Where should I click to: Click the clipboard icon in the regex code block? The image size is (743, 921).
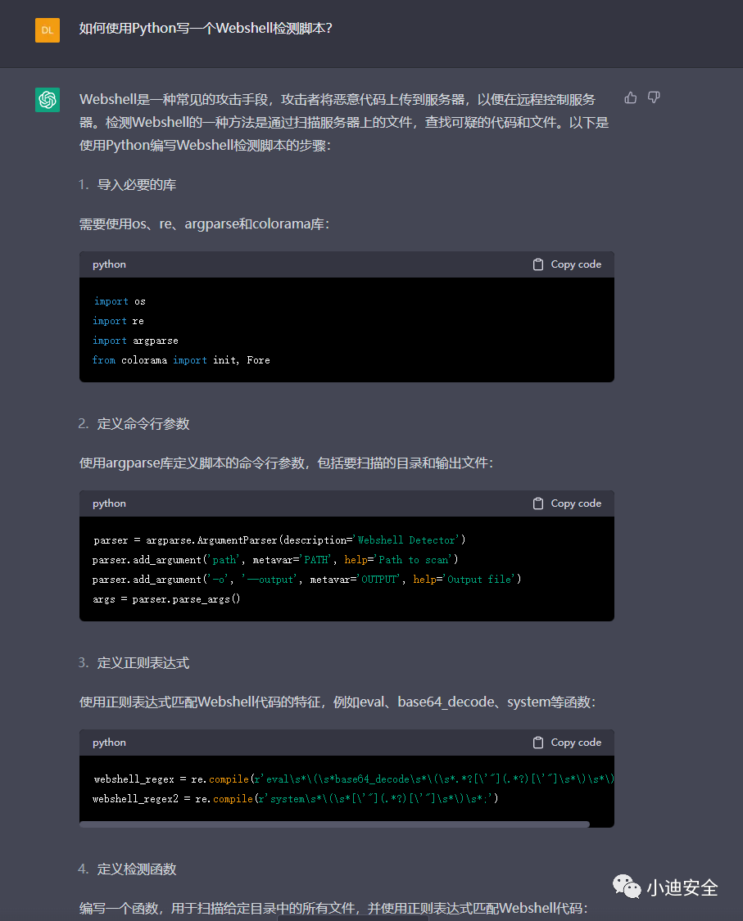pyautogui.click(x=538, y=743)
